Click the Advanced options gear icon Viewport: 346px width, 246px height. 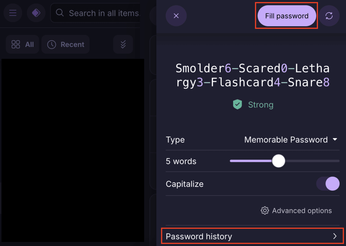(265, 211)
